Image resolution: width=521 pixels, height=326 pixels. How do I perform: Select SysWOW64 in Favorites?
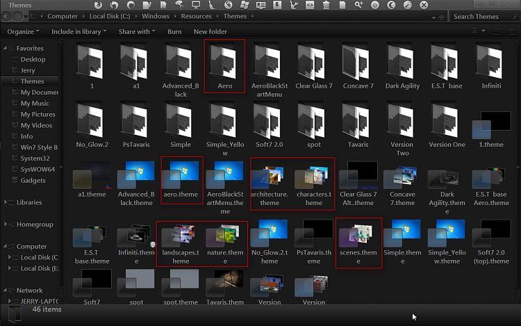pos(38,169)
